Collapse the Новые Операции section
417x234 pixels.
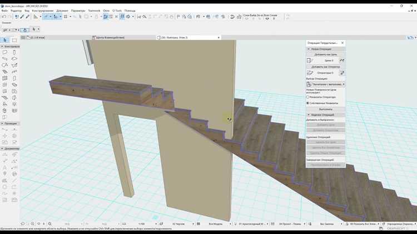point(309,49)
